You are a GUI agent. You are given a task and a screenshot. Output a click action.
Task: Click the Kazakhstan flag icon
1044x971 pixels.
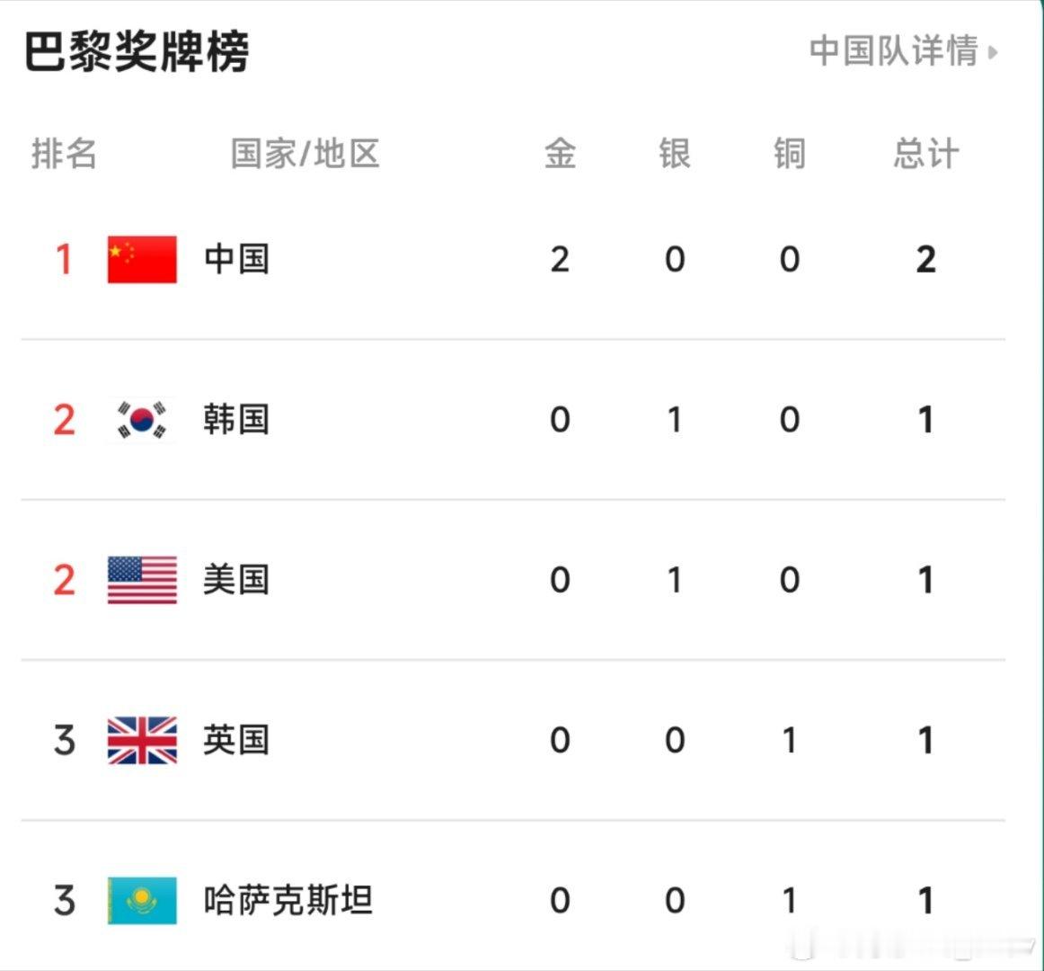pos(142,900)
